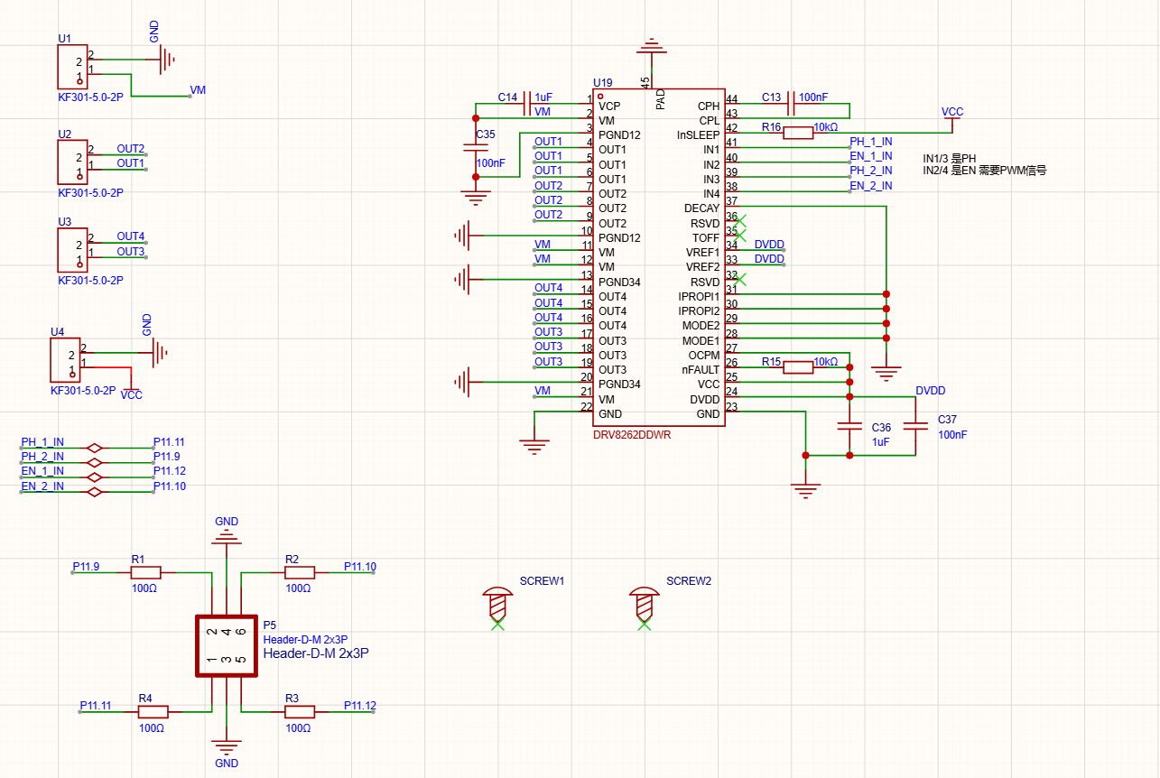The image size is (1160, 778).
Task: Click the ground symbol above PAD pin
Action: [x=651, y=45]
